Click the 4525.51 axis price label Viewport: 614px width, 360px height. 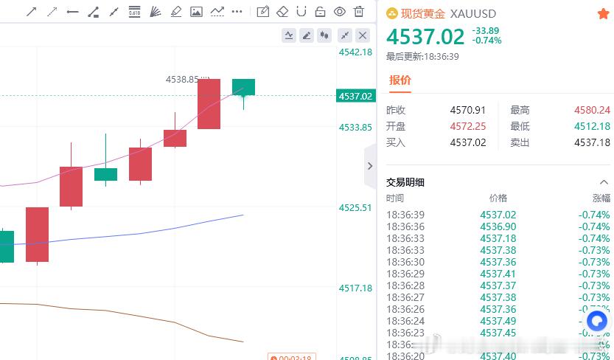click(x=355, y=207)
